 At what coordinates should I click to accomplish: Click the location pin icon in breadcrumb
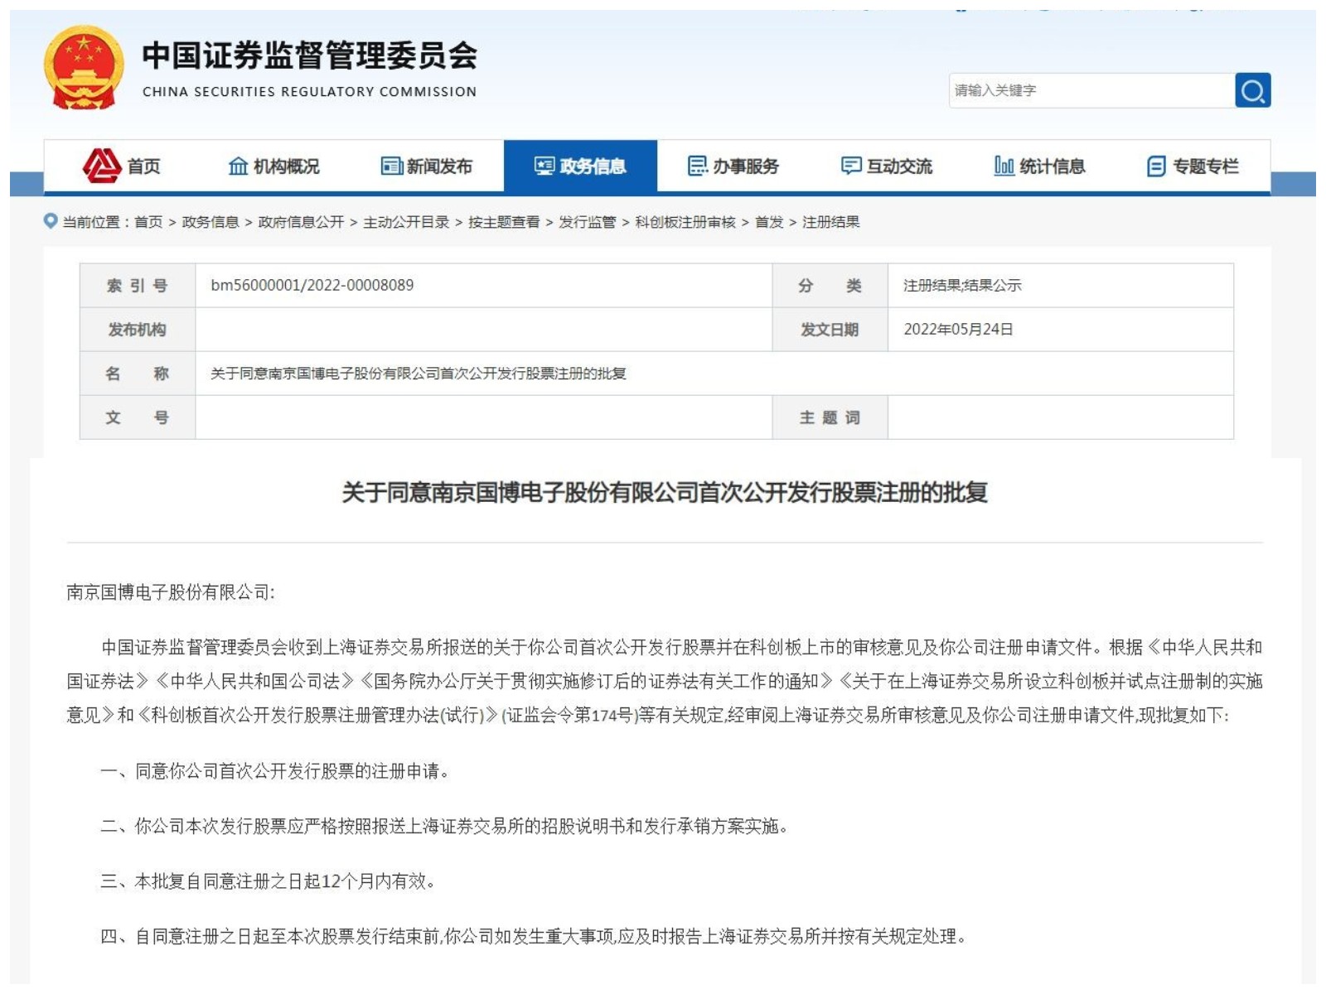click(x=51, y=221)
